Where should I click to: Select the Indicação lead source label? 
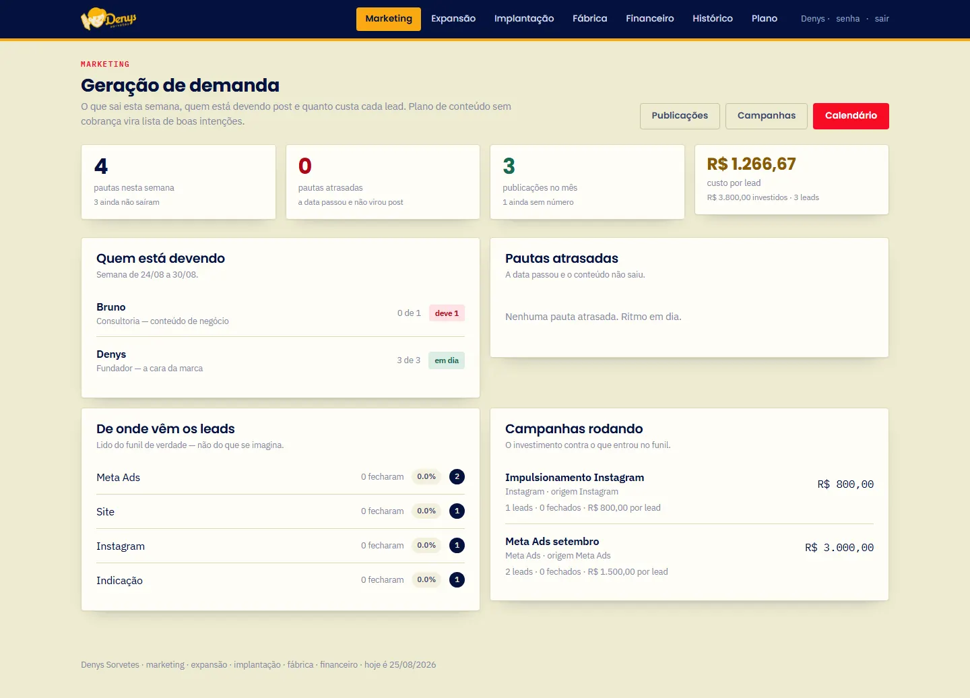119,581
